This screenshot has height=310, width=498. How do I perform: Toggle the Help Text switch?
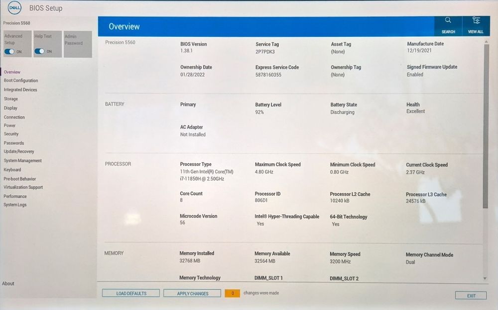(39, 51)
